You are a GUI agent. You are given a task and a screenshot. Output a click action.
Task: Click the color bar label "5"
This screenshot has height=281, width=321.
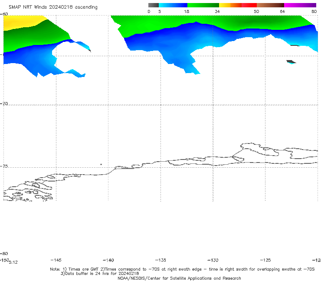[160, 12]
